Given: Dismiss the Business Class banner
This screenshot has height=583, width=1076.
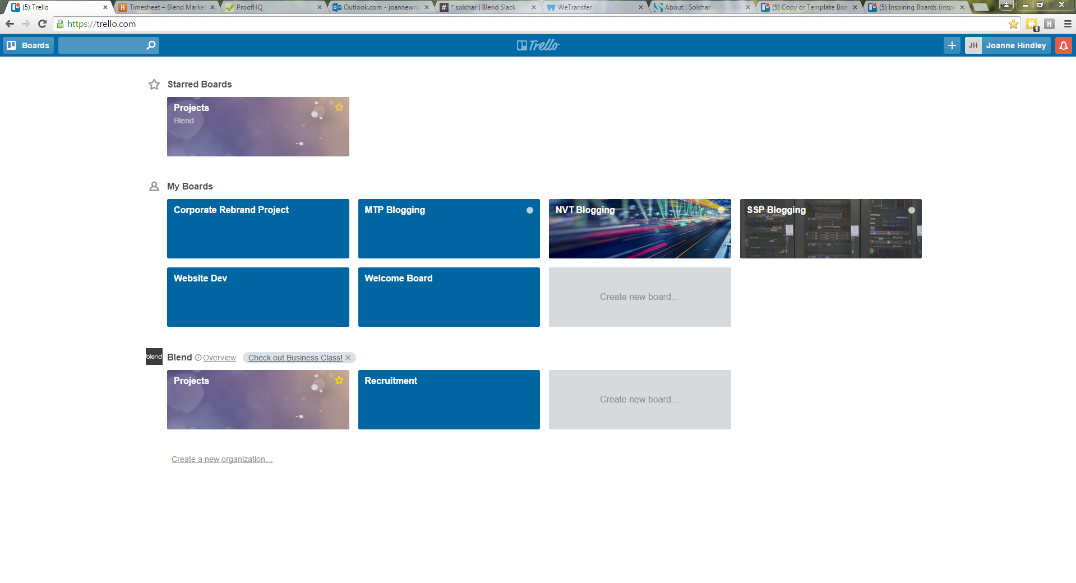Looking at the screenshot, I should coord(348,358).
